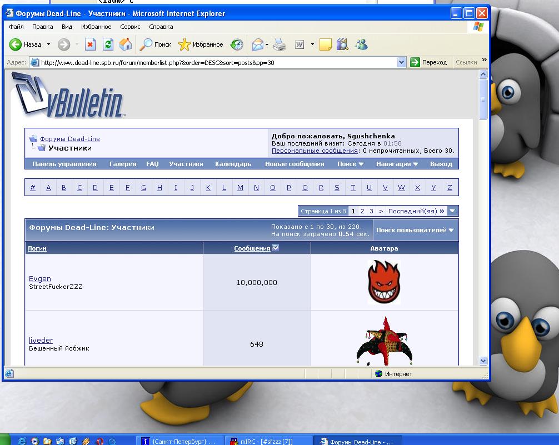Expand the Навигация menu in forum navbar
This screenshot has height=445, width=559.
(x=397, y=164)
